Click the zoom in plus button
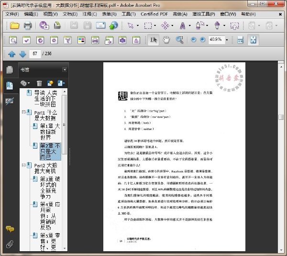The image size is (287, 256). pos(202,39)
